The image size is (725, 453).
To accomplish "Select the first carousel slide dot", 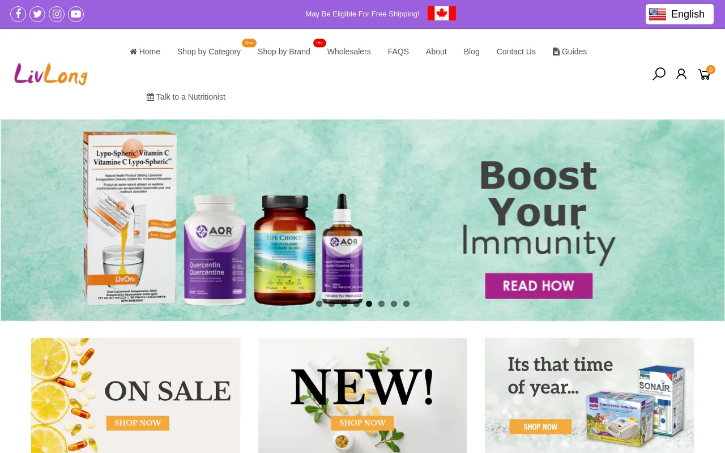I will point(319,304).
